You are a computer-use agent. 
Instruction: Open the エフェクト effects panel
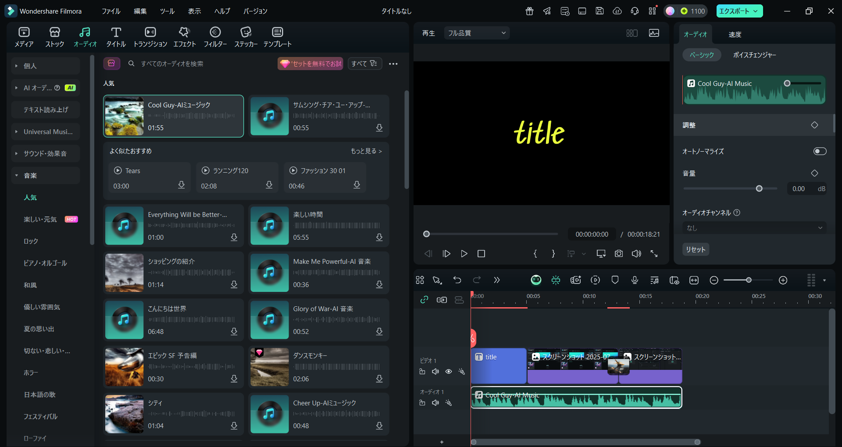tap(184, 37)
